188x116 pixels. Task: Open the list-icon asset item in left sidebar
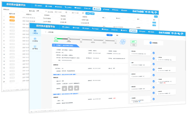[x=35, y=47]
